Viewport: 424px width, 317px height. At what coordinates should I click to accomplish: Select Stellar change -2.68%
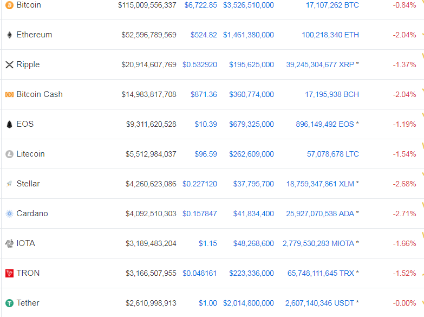tap(405, 184)
